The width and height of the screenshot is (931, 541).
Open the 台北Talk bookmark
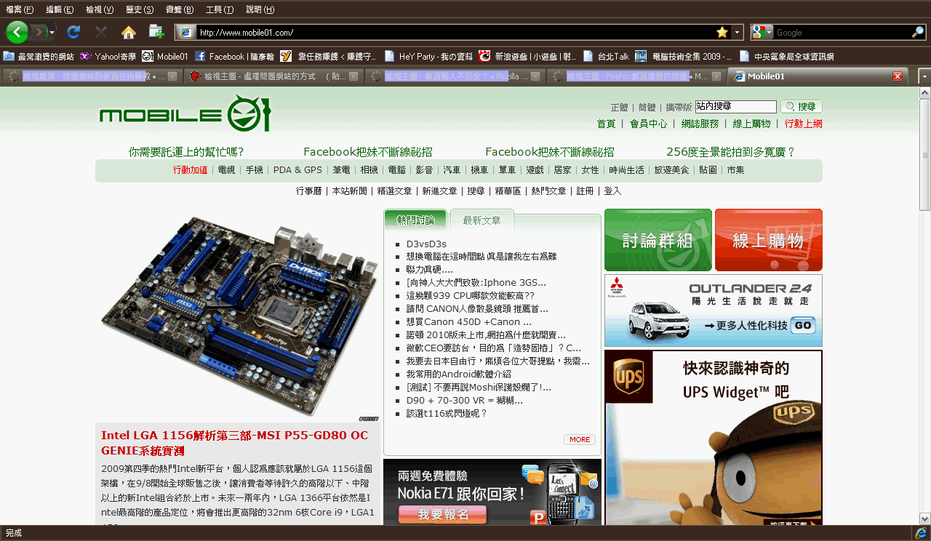(x=606, y=56)
